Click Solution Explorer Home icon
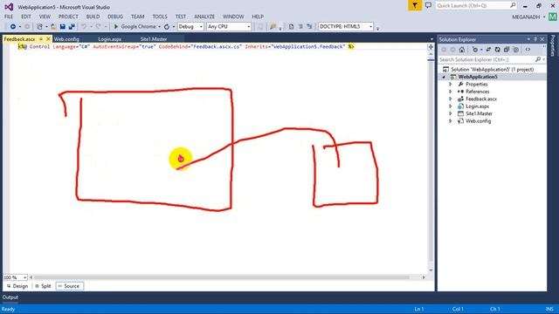The image size is (559, 314). 462,50
